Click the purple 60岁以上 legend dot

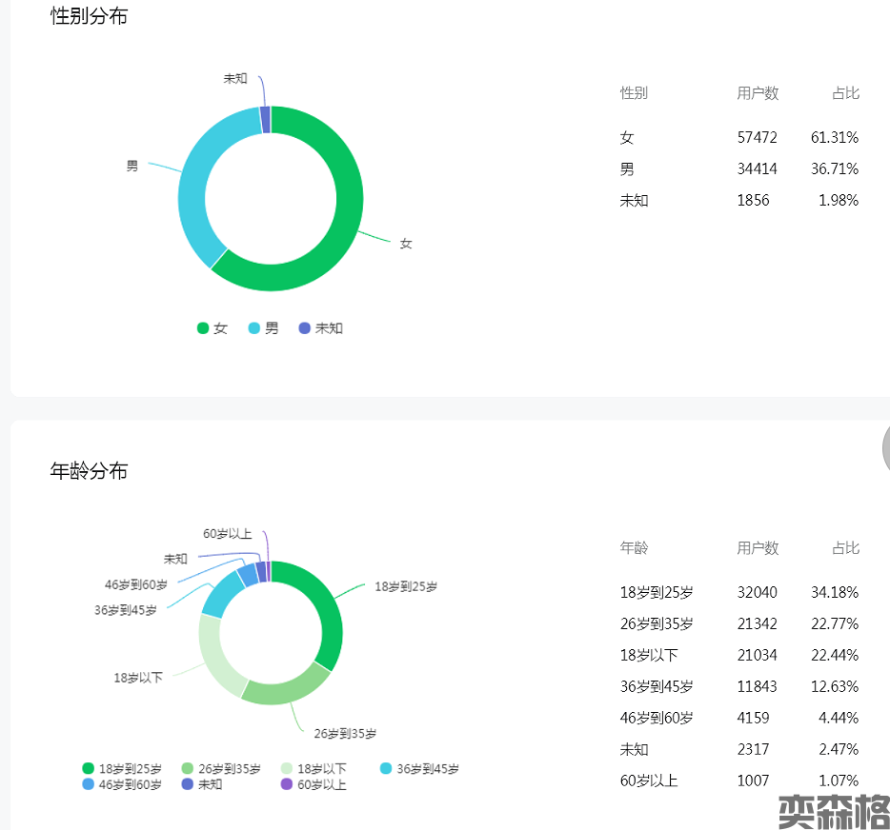pyautogui.click(x=287, y=785)
